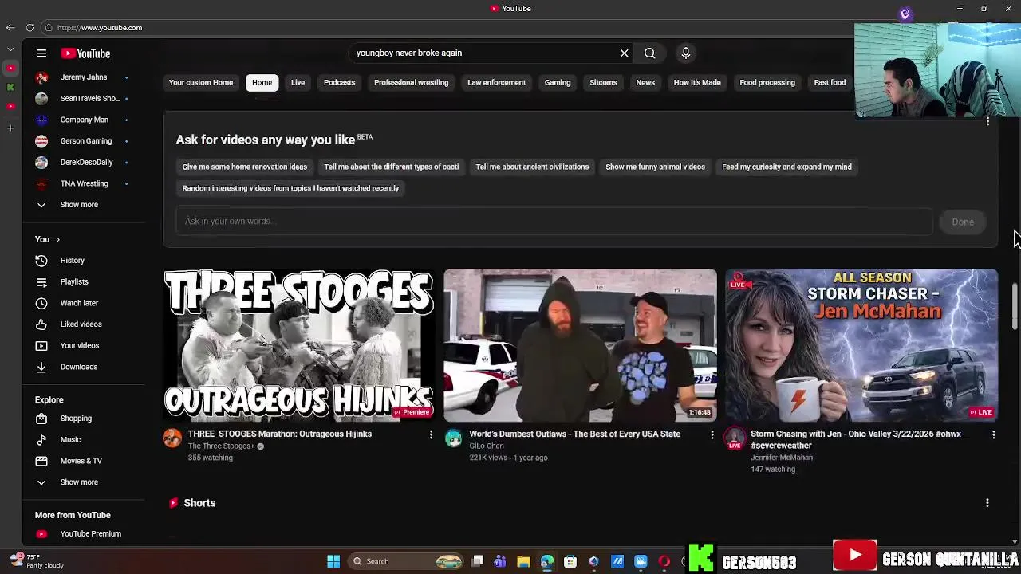Open options menu for Dumbest Outlaws video

712,434
